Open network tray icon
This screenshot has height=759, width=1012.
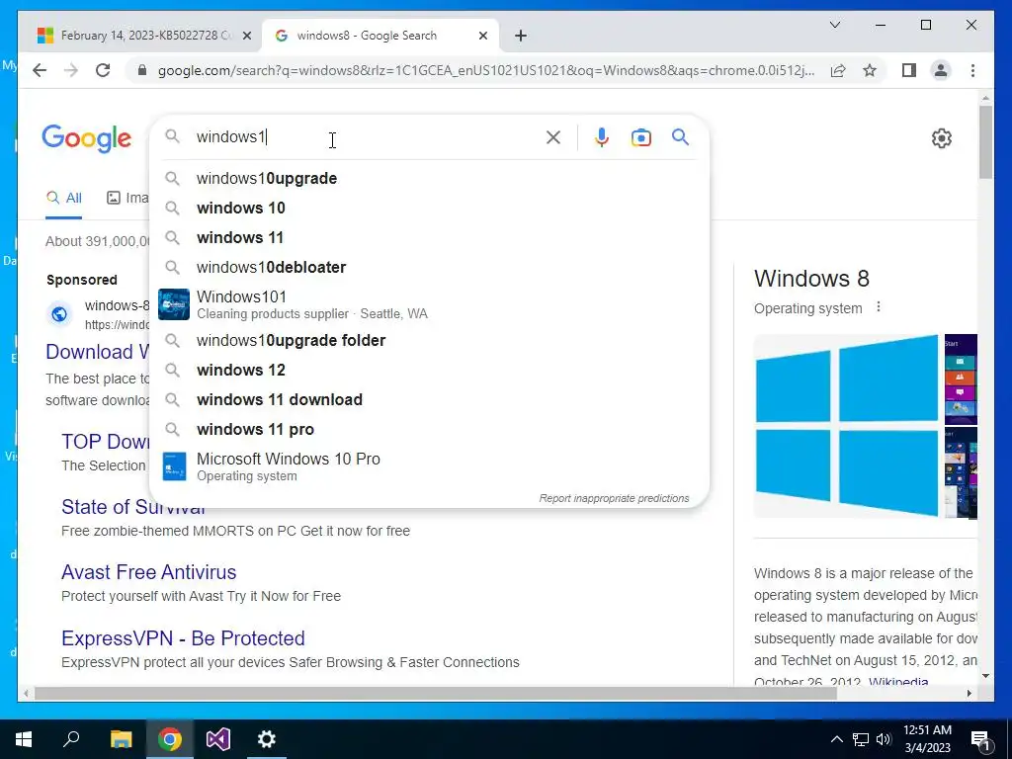point(861,739)
